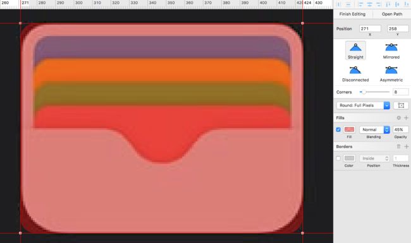Select the top-left vector point on canvas

coord(20,23)
